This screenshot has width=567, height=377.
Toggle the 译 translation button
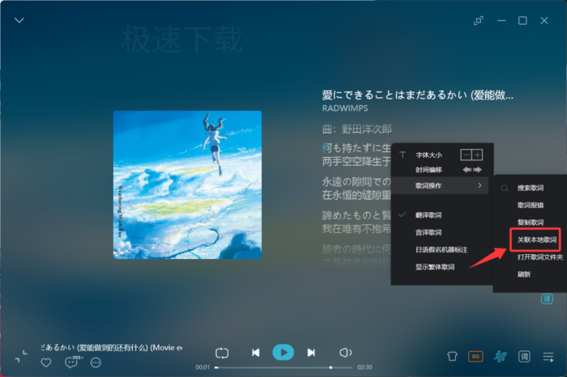pos(547,299)
